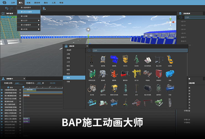
Task: Open the 动画 menu
Action: [28, 3]
